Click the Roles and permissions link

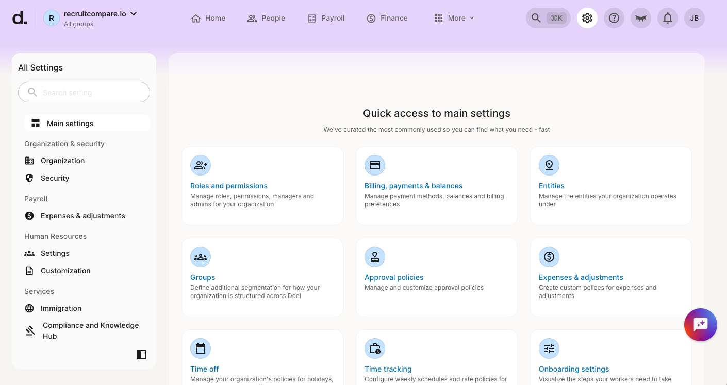229,186
